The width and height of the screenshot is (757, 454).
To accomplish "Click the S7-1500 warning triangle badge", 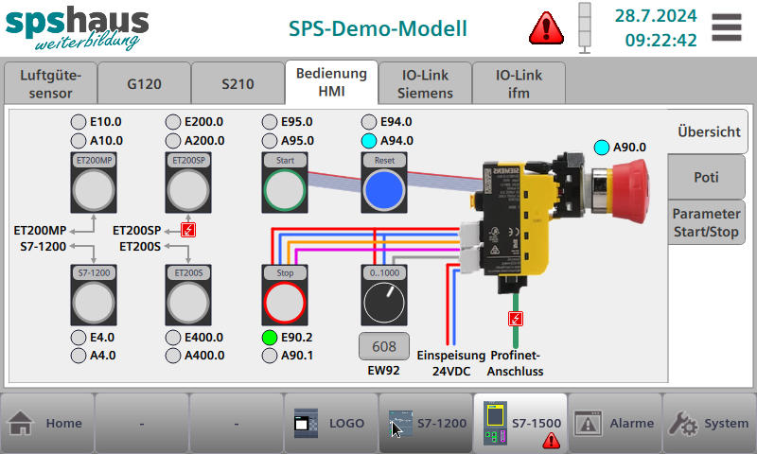I will coord(551,441).
